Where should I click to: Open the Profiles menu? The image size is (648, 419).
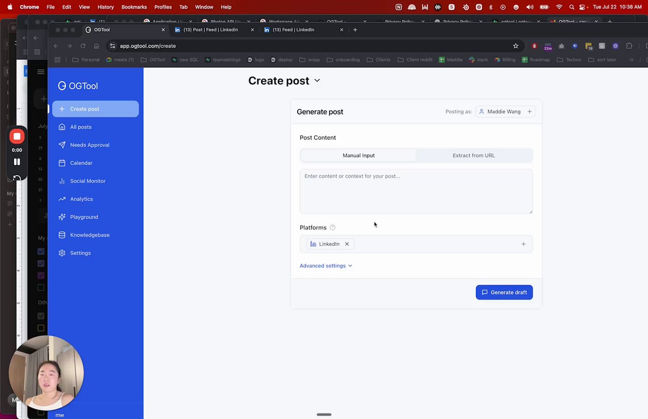(163, 7)
